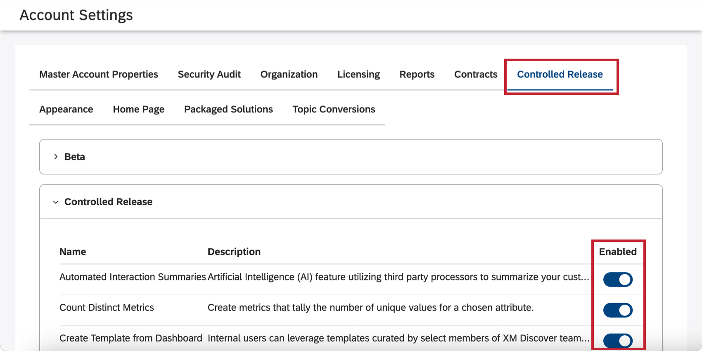This screenshot has width=702, height=351.
Task: Go to the Organization tab
Action: coord(289,74)
